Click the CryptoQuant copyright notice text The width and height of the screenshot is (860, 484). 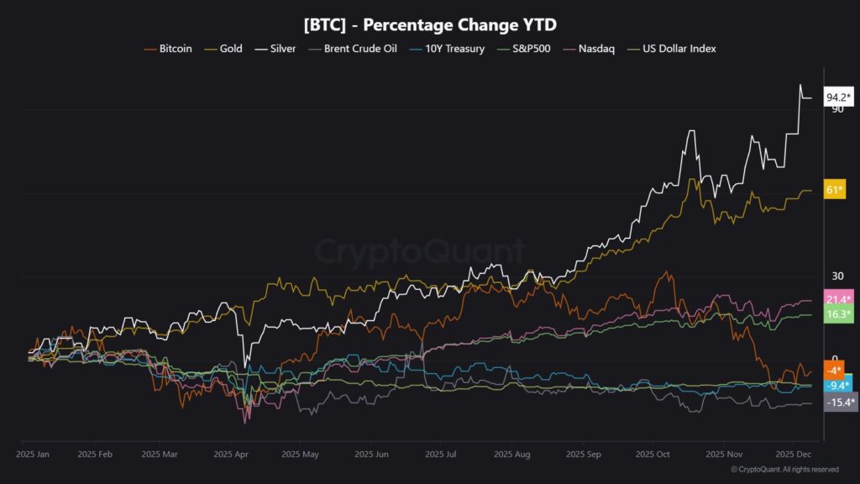coord(784,470)
